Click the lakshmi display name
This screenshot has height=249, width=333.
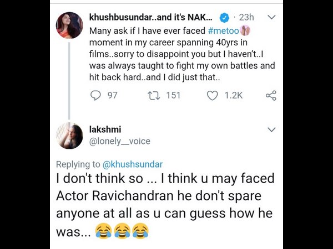tap(105, 129)
